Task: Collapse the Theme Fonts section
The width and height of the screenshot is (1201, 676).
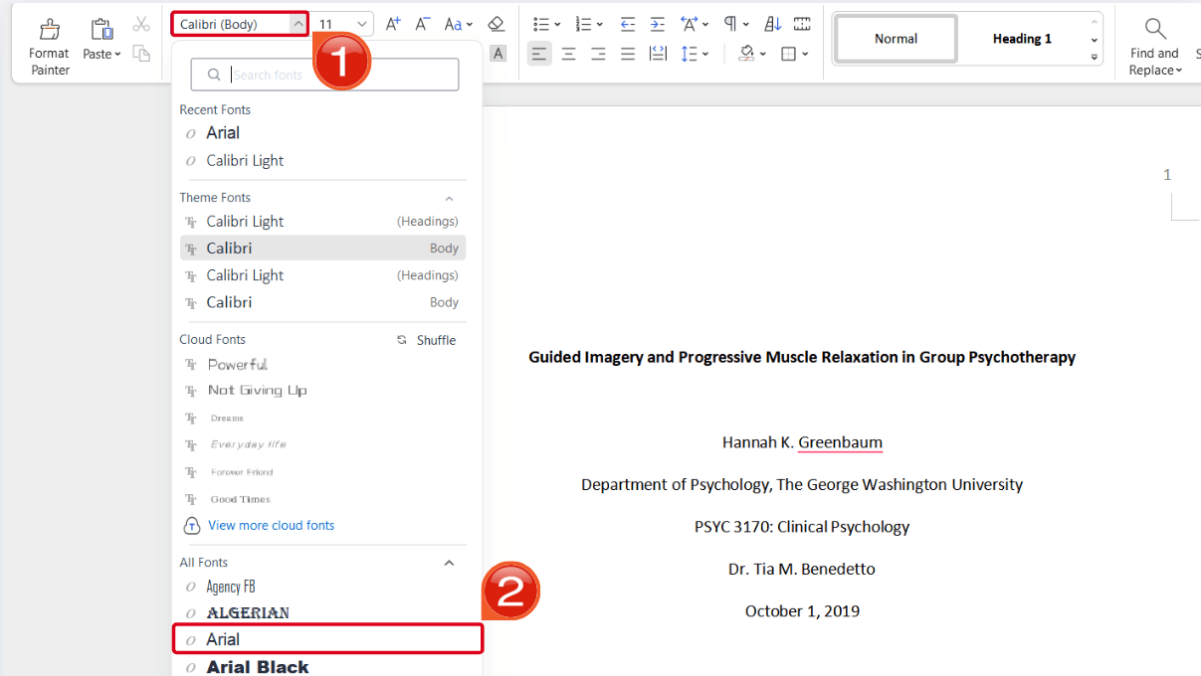Action: point(449,198)
